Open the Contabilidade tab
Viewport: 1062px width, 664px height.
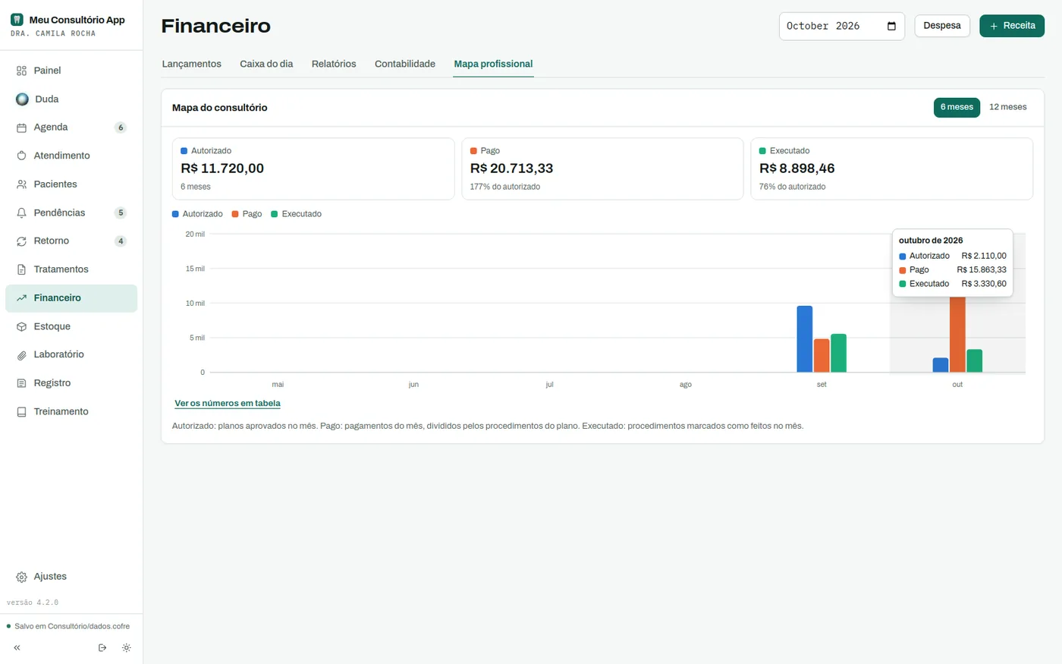click(x=405, y=64)
